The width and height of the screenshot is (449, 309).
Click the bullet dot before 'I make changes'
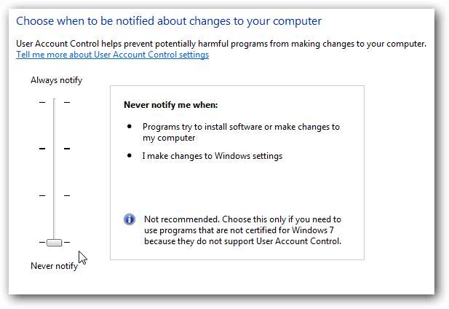point(130,156)
